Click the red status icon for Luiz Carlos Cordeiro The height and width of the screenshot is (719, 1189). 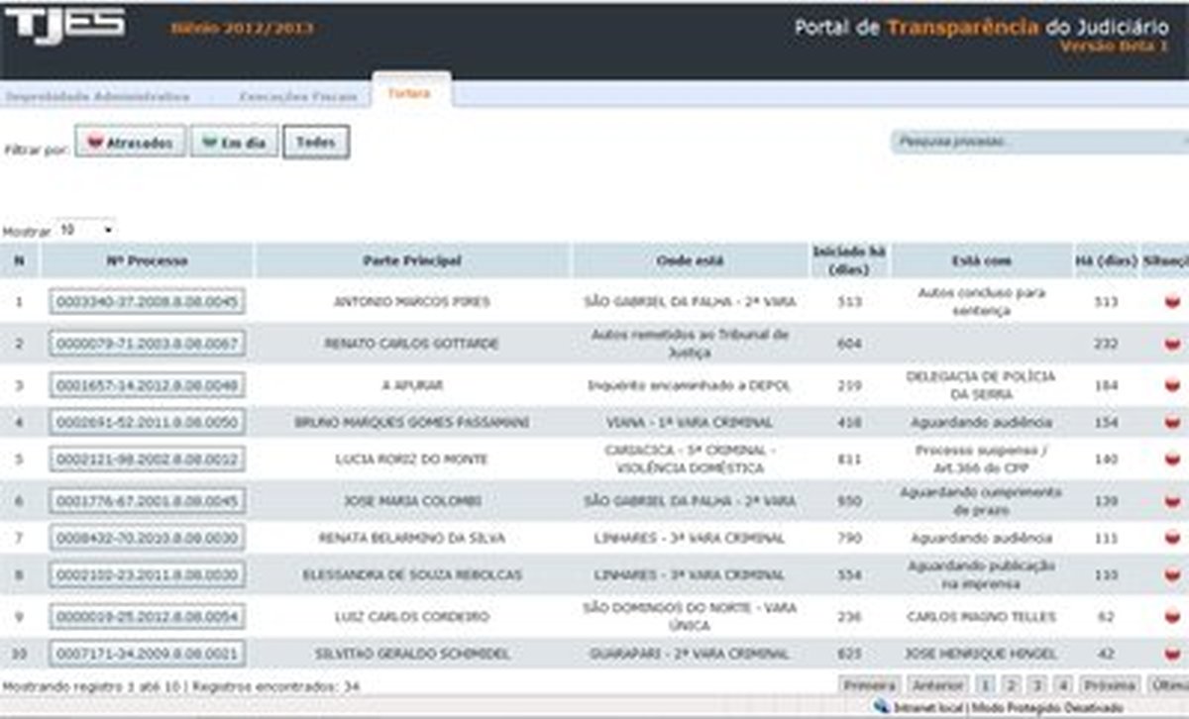1172,617
